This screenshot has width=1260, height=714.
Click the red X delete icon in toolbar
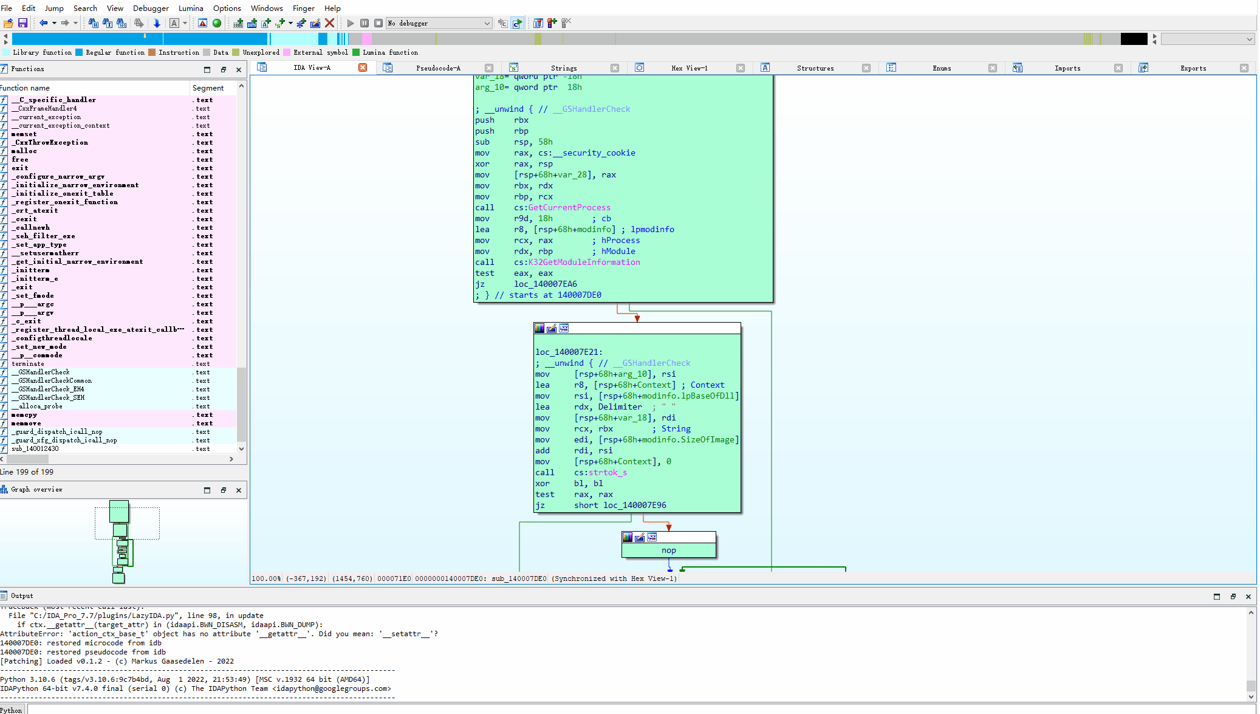click(330, 23)
